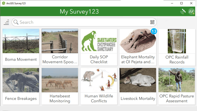Click the QR code scanner icon
This screenshot has width=197, height=111.
[152, 22]
